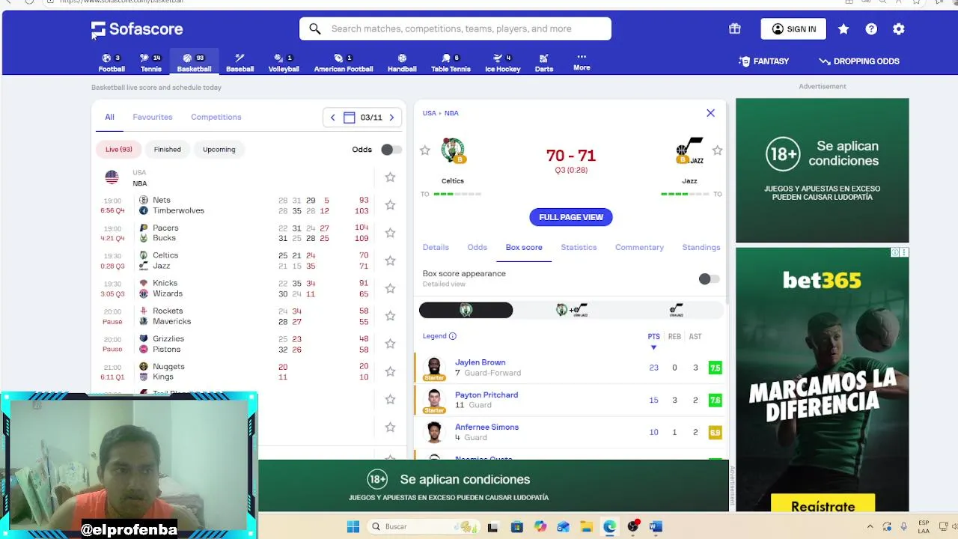The image size is (958, 539).
Task: Open Microsoft Edge from taskbar
Action: coord(609,526)
